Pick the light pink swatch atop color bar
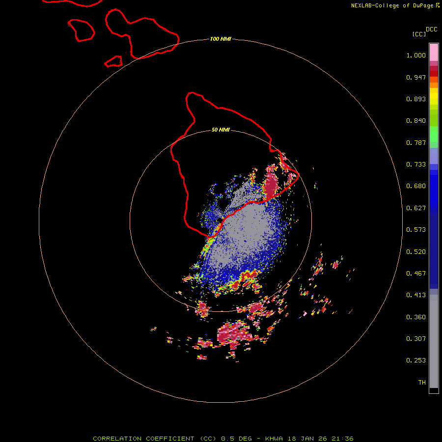Screen dimensions: 442x442 (434, 53)
